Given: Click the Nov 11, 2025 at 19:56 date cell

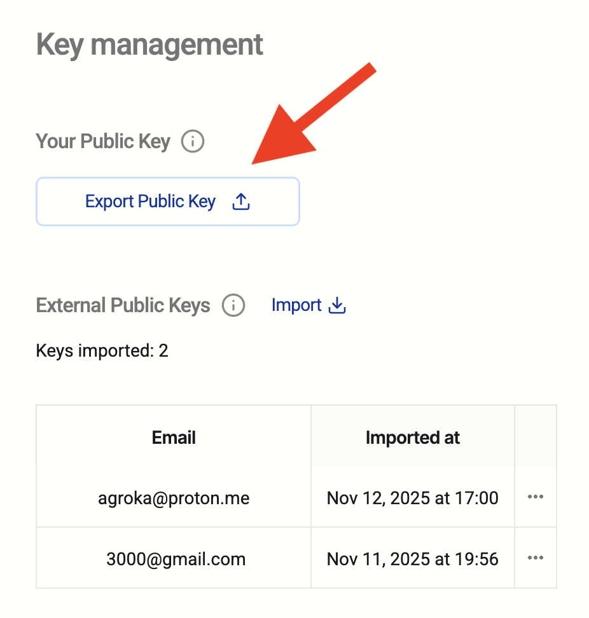Looking at the screenshot, I should click(412, 559).
